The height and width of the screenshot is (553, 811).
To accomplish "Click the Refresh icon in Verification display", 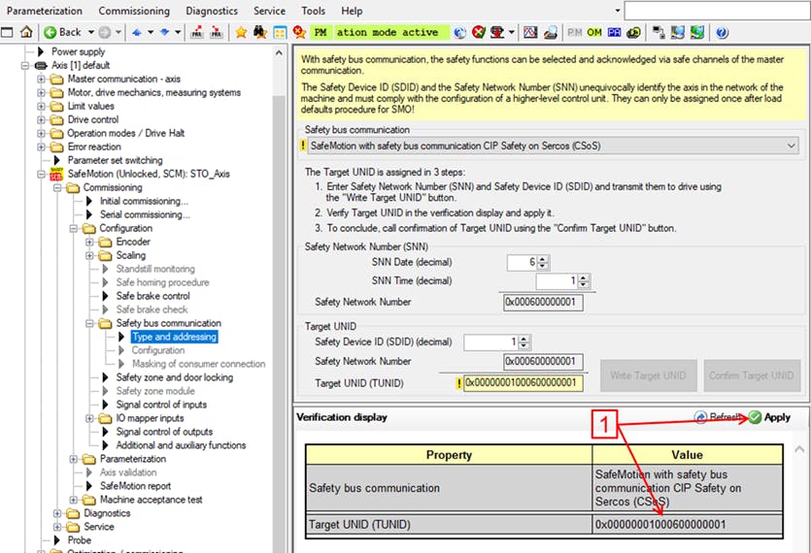I will click(700, 417).
